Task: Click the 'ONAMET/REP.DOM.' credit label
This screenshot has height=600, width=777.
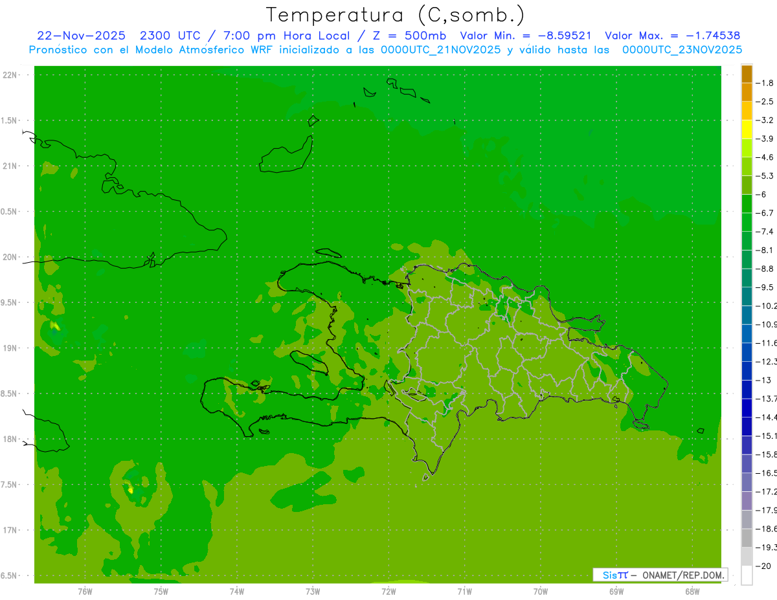Action: pos(682,575)
